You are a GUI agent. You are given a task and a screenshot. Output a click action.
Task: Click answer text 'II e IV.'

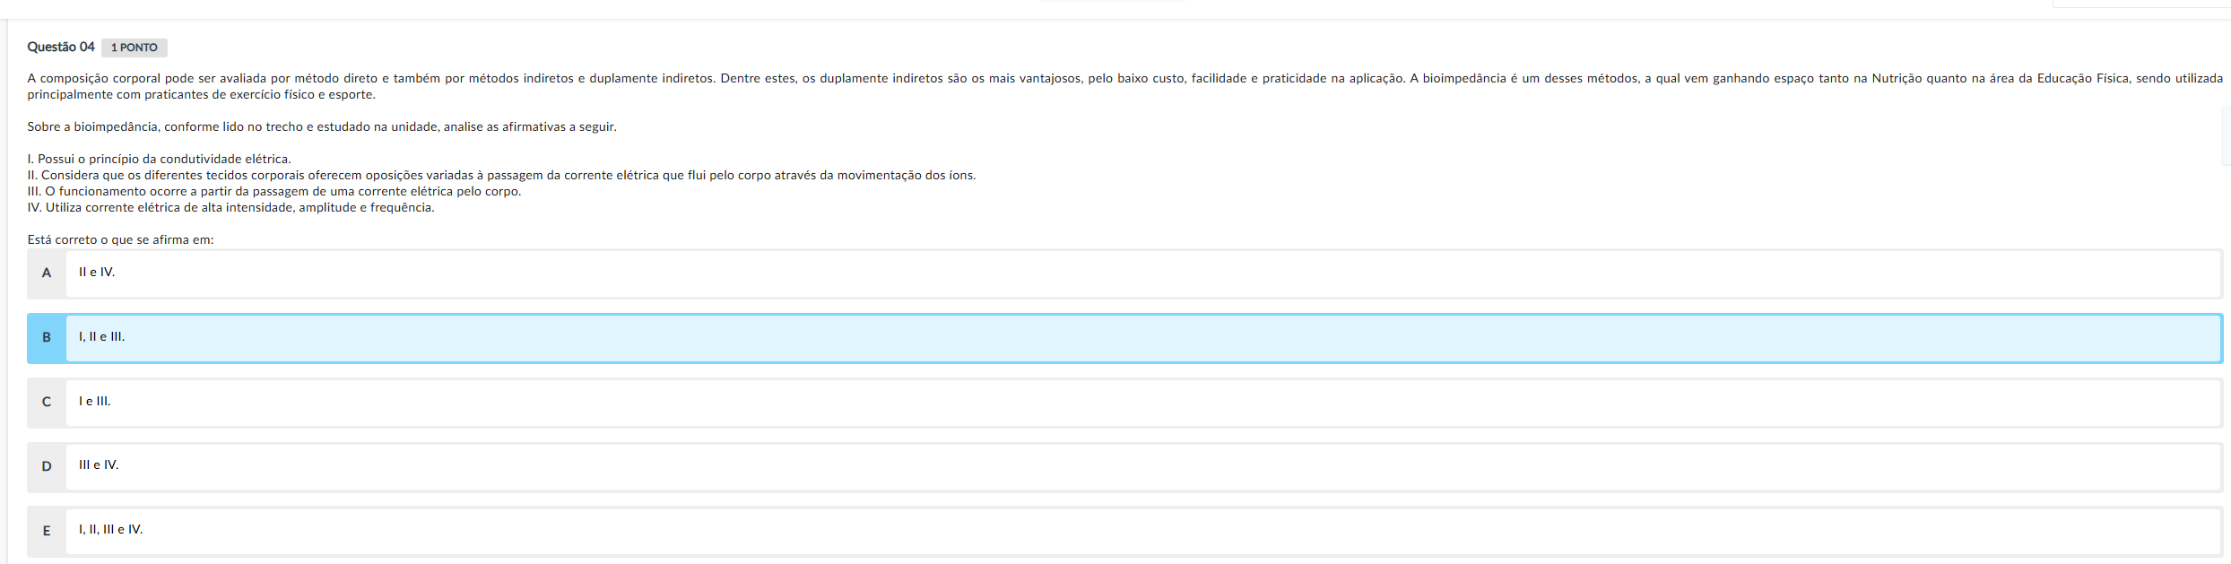coord(97,273)
